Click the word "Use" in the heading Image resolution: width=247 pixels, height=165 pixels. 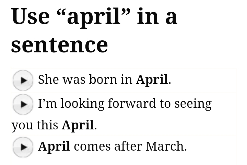pyautogui.click(x=30, y=16)
